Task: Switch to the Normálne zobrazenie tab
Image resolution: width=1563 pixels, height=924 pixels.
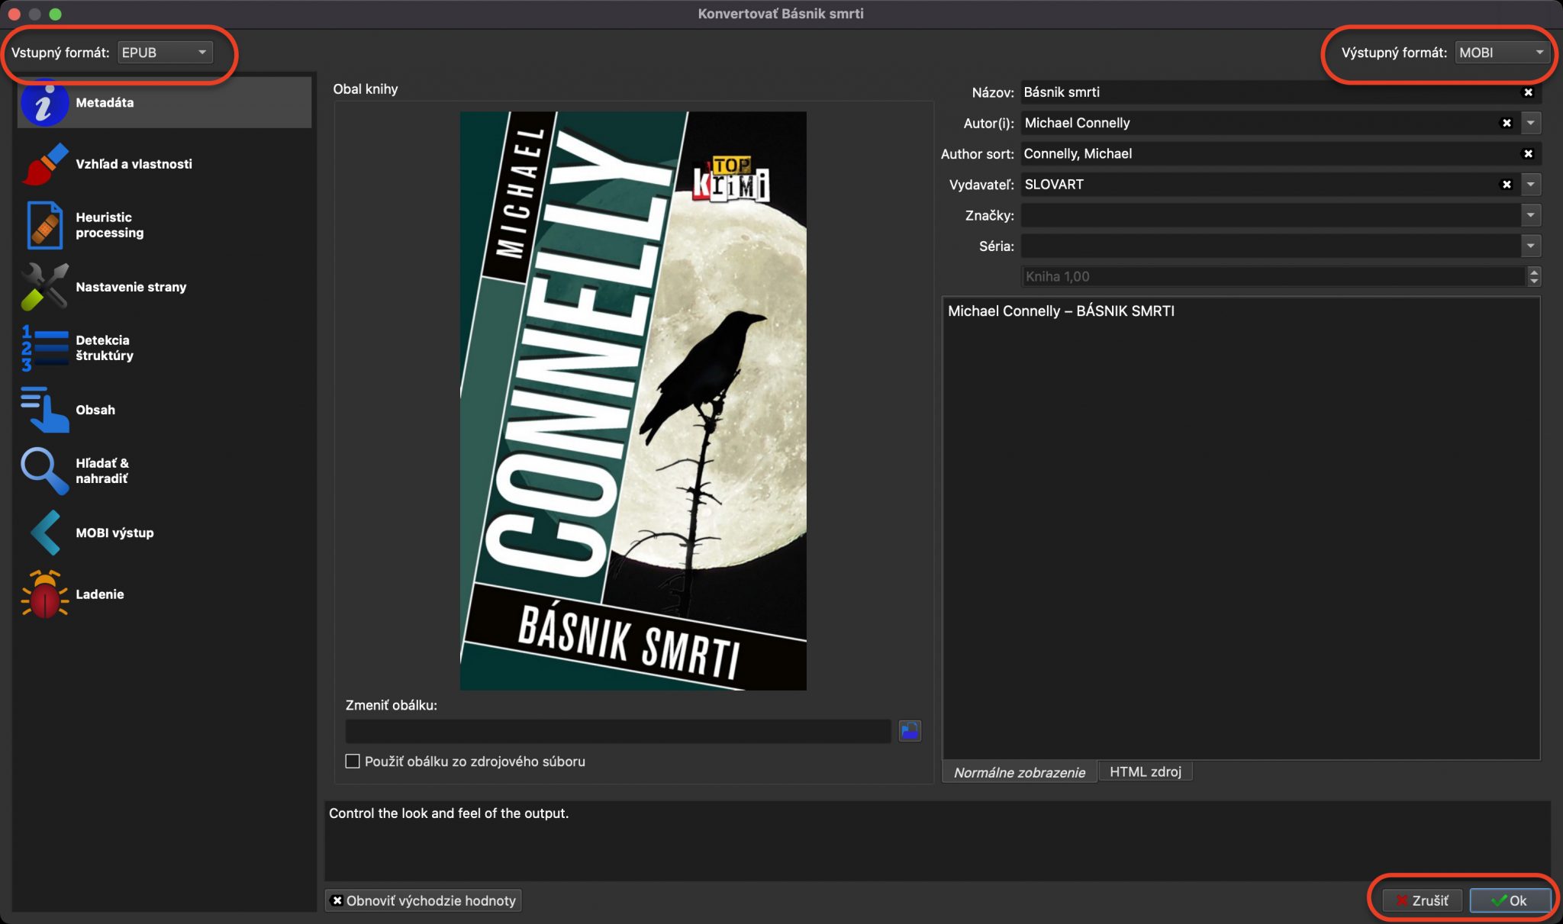Action: [x=1020, y=772]
